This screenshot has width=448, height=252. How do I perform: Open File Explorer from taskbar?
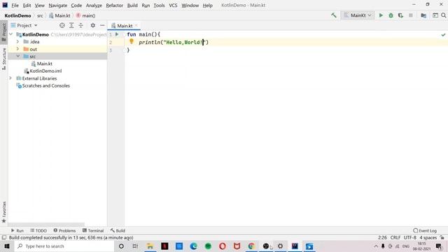[150, 246]
